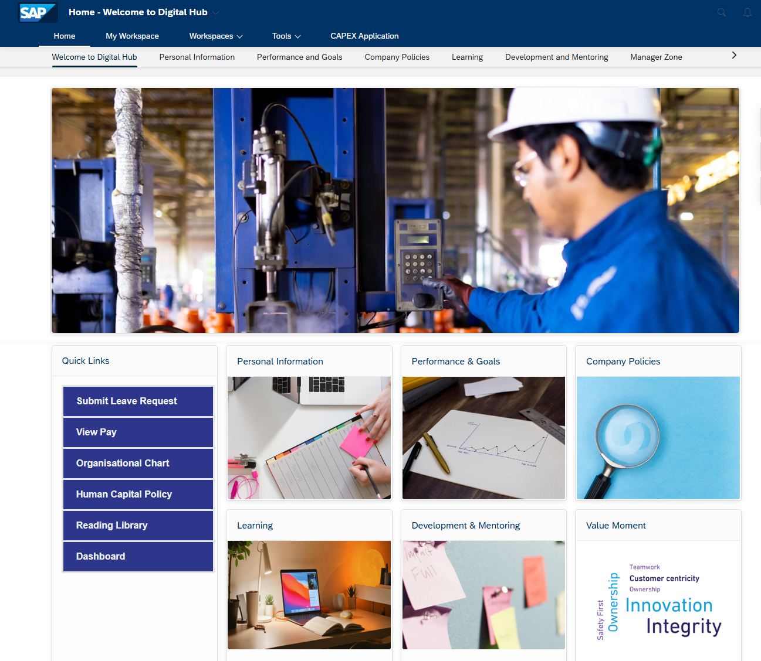Viewport: 761px width, 661px height.
Task: Select the Manager Zone section tab
Action: [656, 57]
